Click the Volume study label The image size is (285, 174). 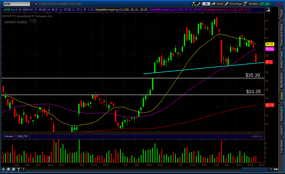click(x=8, y=136)
